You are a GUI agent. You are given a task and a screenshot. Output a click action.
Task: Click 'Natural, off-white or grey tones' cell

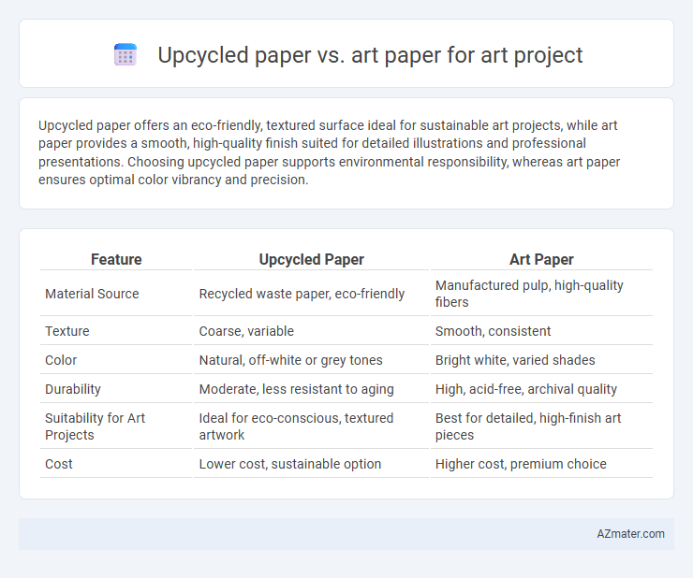(x=291, y=360)
